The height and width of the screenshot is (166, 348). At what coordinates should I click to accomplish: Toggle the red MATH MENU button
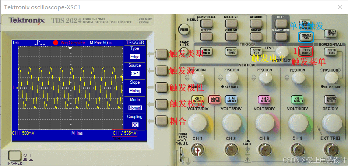pyautogui.click(x=214, y=100)
